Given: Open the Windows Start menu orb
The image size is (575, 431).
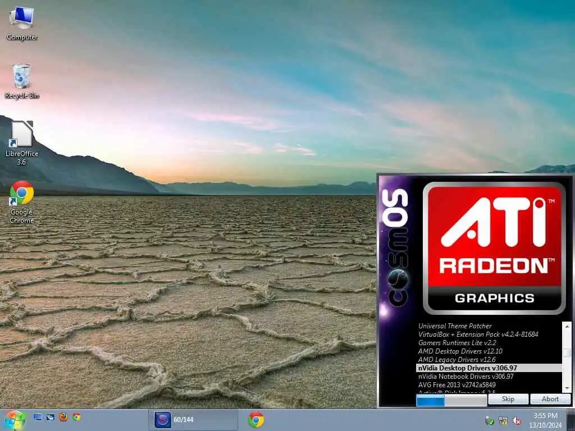Looking at the screenshot, I should (x=15, y=420).
